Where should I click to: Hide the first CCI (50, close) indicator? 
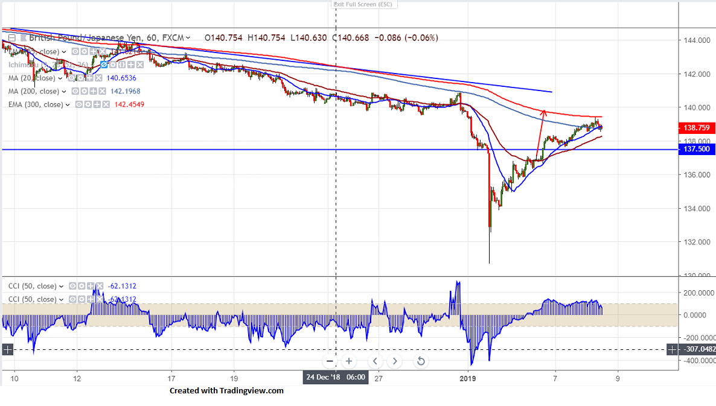[x=72, y=286]
